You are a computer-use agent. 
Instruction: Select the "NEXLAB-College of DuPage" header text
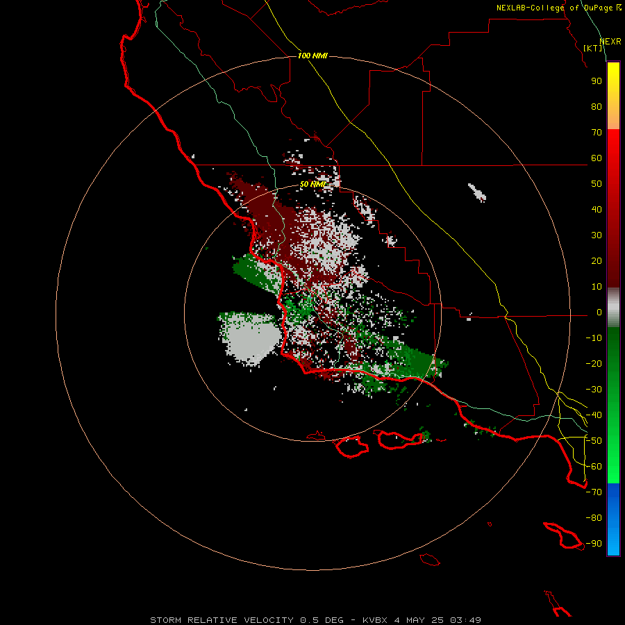[554, 8]
